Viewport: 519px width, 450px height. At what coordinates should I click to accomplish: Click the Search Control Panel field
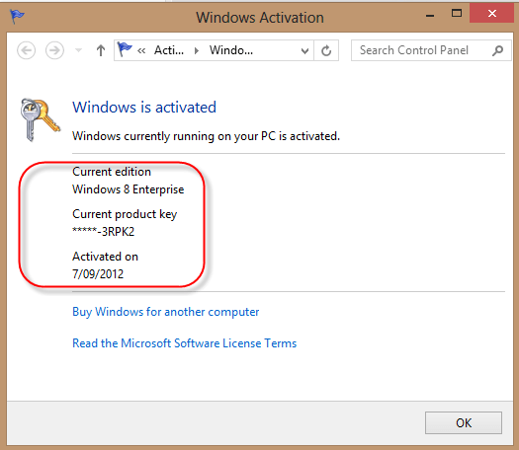click(431, 50)
